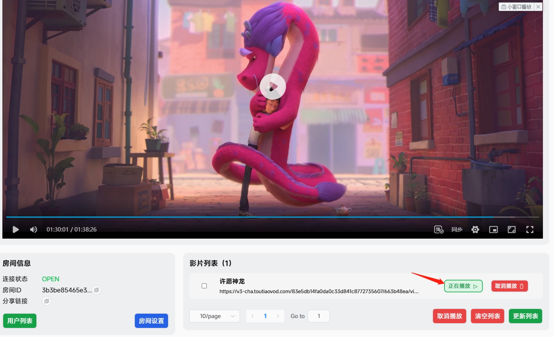This screenshot has width=554, height=337.
Task: Go to next page arrow
Action: pos(278,316)
